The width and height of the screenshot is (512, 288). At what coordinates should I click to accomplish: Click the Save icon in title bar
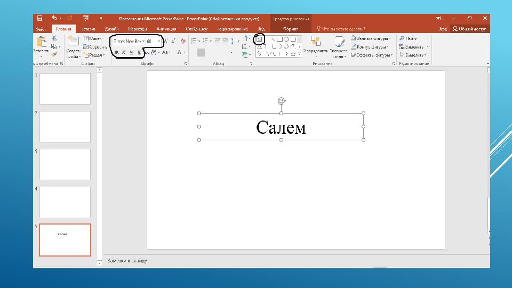(x=39, y=18)
